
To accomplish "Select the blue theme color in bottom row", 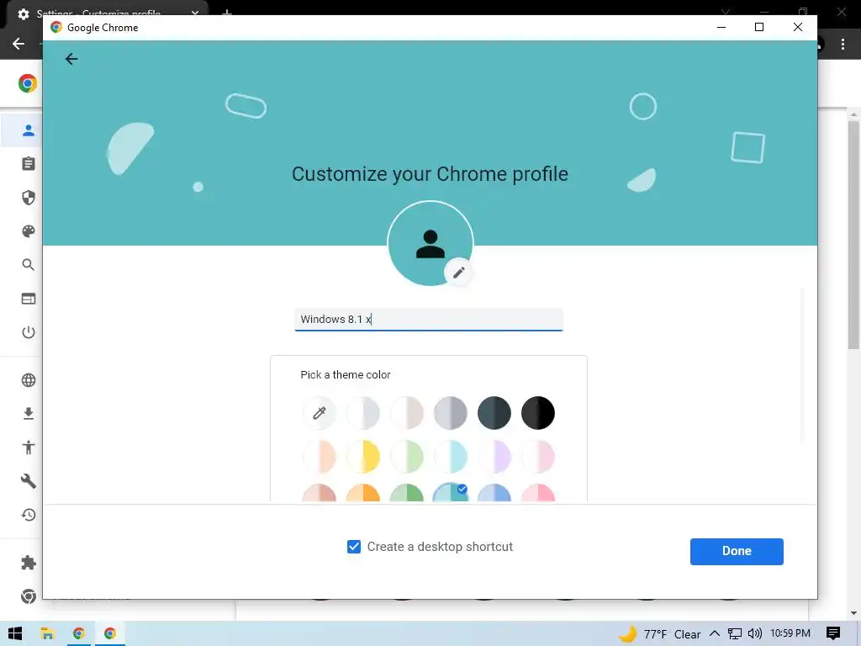I will pos(494,493).
